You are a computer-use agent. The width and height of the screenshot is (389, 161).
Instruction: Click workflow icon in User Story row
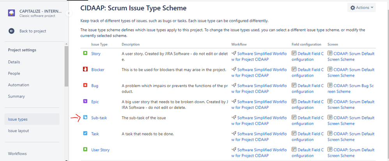pyautogui.click(x=234, y=150)
